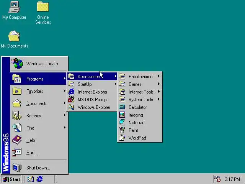Expand the Accessories submenu arrow
The width and height of the screenshot is (245, 184).
[x=116, y=76]
